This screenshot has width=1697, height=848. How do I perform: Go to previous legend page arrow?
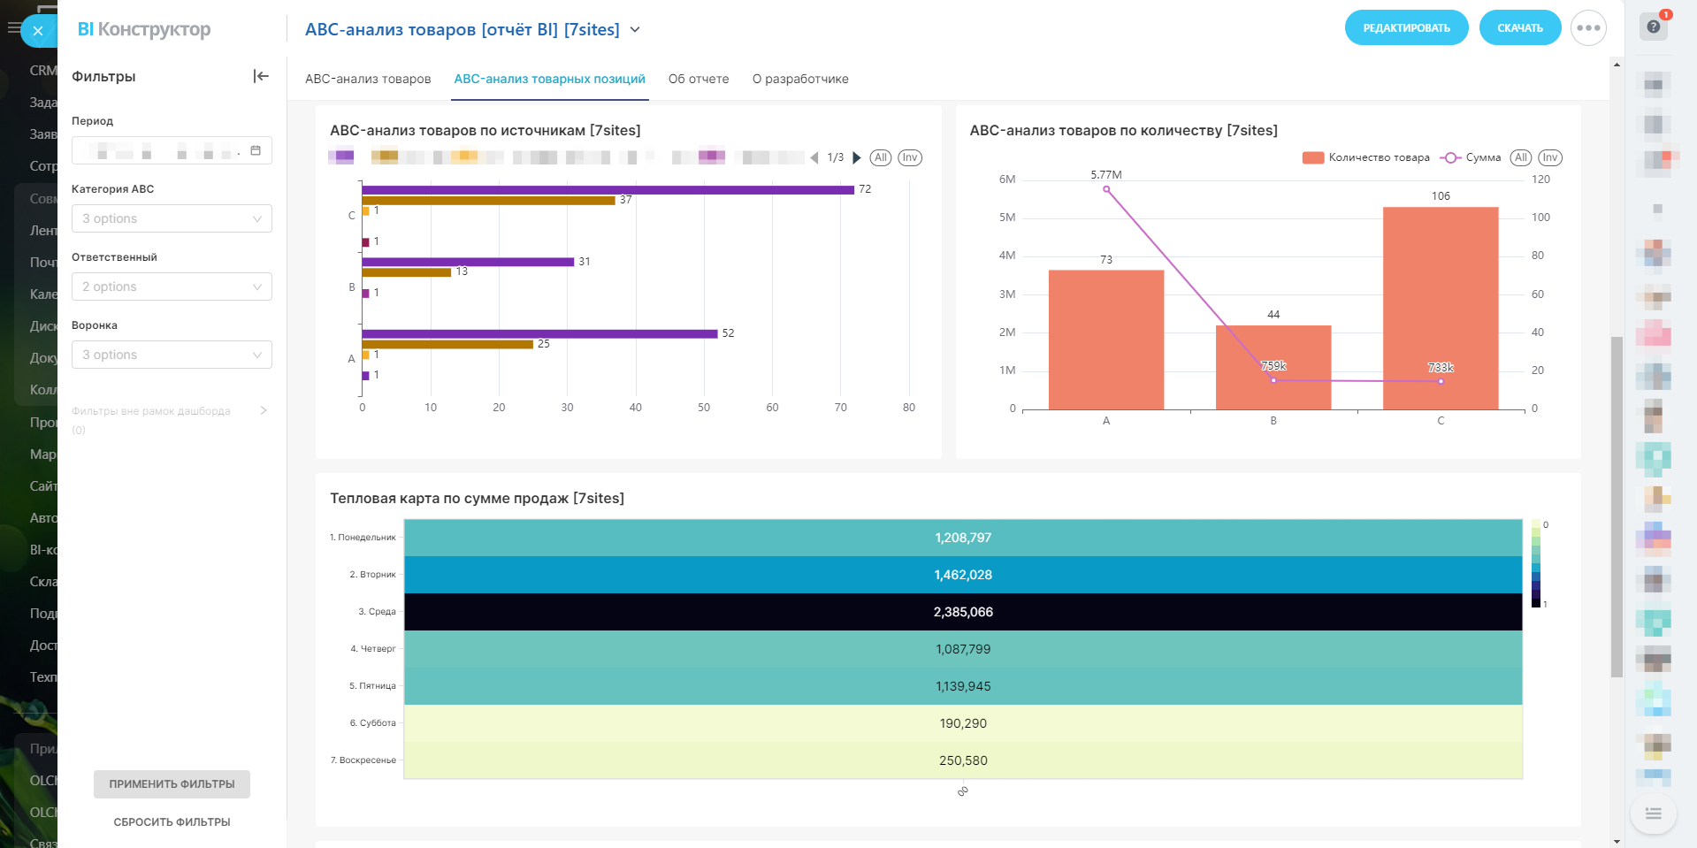(x=814, y=158)
